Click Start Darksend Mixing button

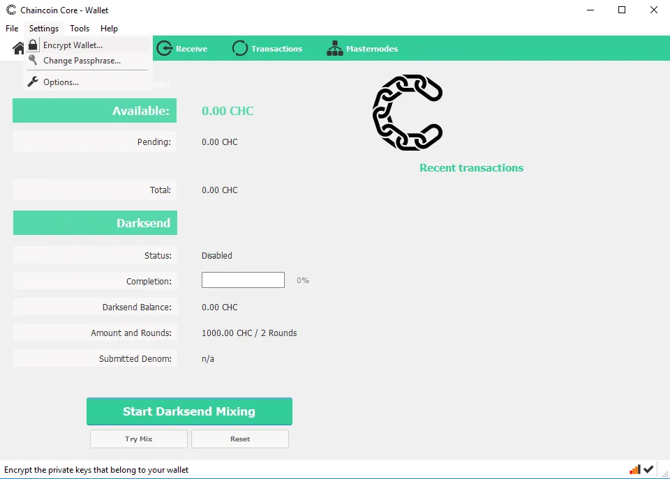pos(189,411)
